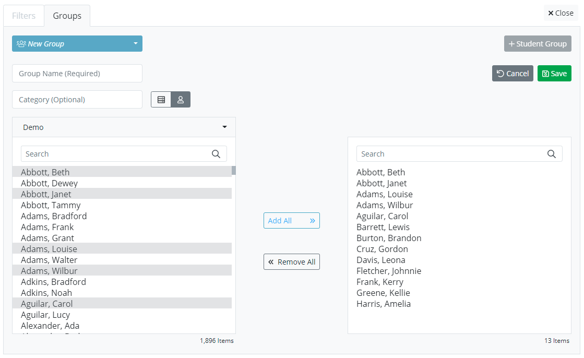Click the search magnifier in left student list
The image size is (584, 358).
click(x=216, y=154)
